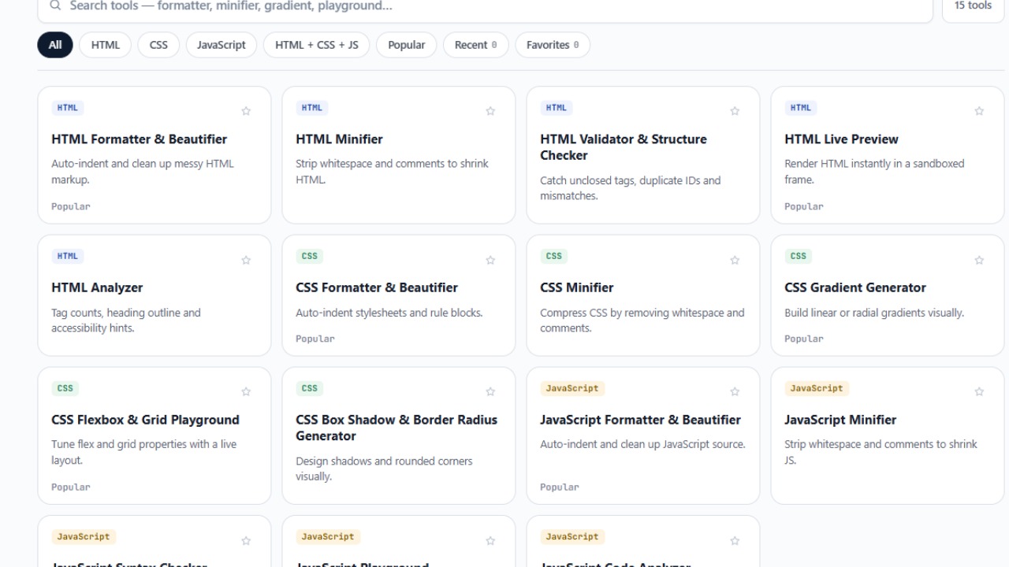The image size is (1009, 567).
Task: Filter tools by HTML
Action: point(106,45)
